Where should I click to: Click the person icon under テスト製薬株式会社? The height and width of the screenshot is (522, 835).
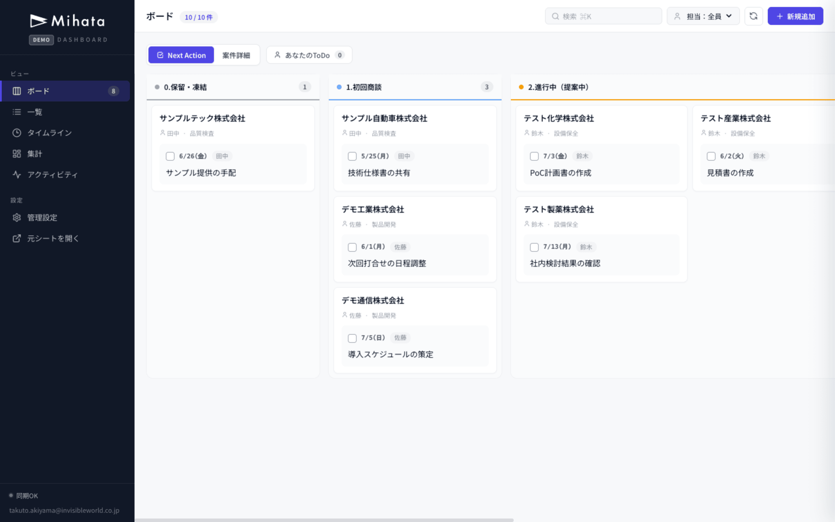click(527, 224)
